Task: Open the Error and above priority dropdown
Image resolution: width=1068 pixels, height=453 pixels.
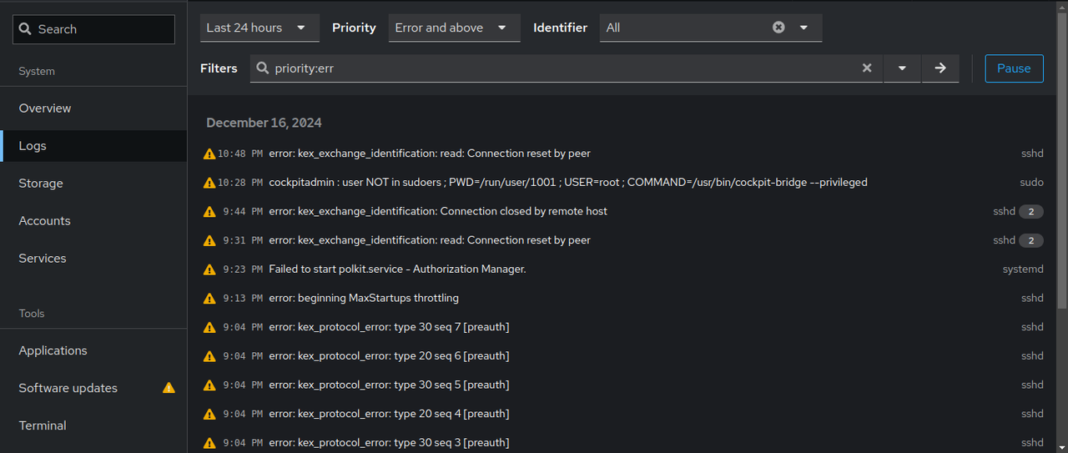Action: tap(454, 28)
